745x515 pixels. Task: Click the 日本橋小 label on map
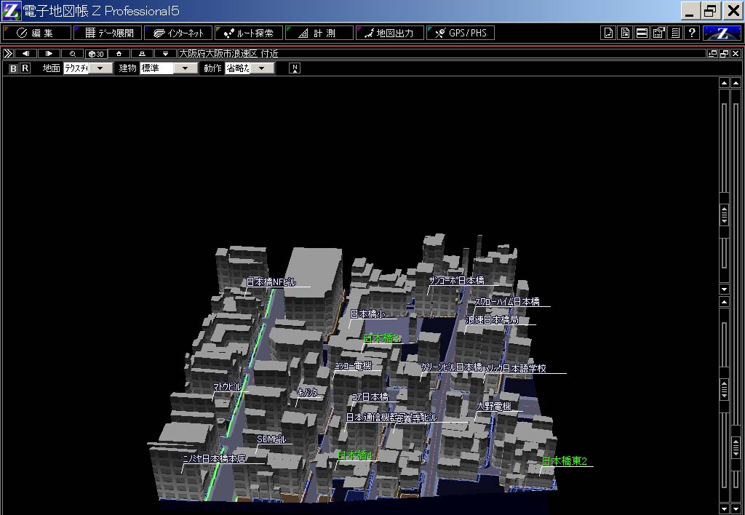tap(367, 314)
